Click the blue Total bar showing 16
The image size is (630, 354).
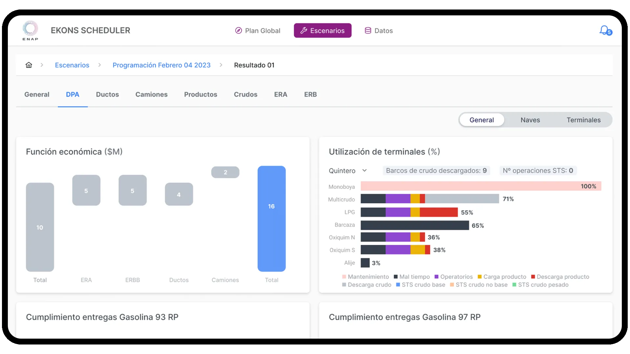[x=271, y=219]
